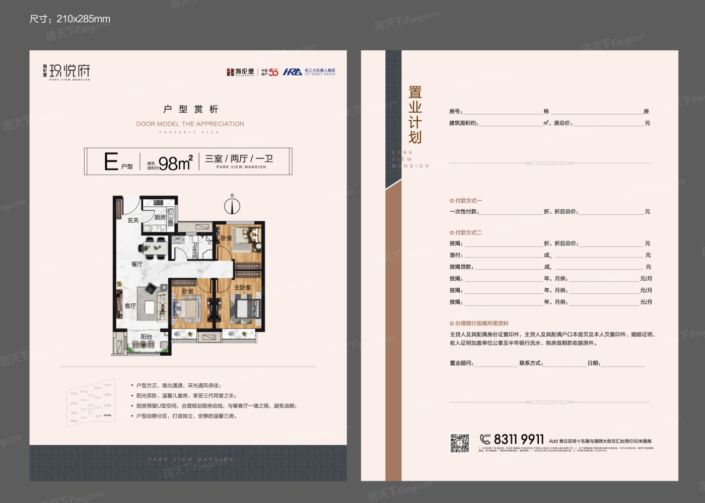
Task: Click the telephone handset icon
Action: click(484, 439)
